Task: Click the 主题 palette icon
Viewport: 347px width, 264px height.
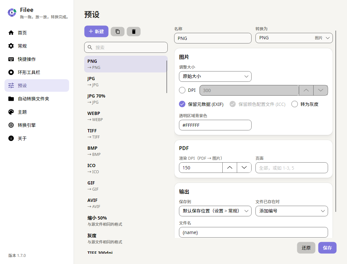Action: [x=11, y=112]
